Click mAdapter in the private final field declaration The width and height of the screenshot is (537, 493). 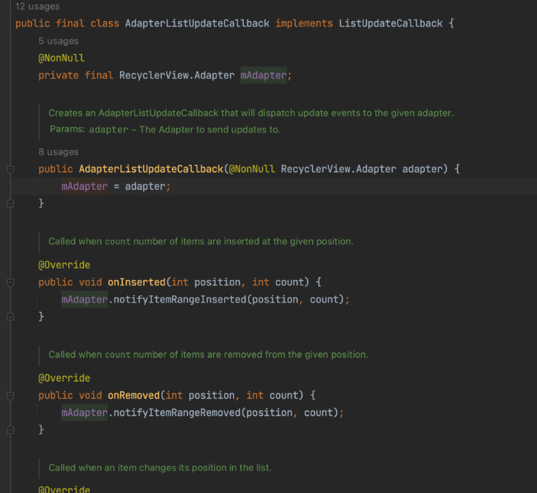click(263, 76)
